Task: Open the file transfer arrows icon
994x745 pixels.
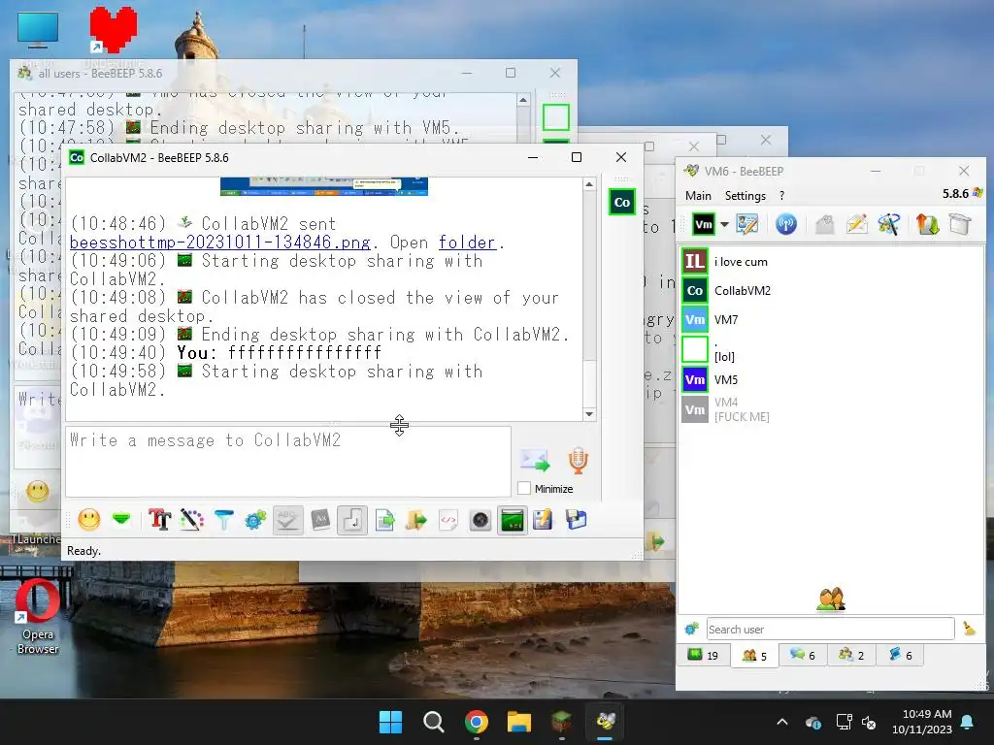Action: tap(927, 224)
